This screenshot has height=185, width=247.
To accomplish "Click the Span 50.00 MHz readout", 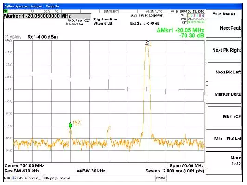I will pos(186,166).
